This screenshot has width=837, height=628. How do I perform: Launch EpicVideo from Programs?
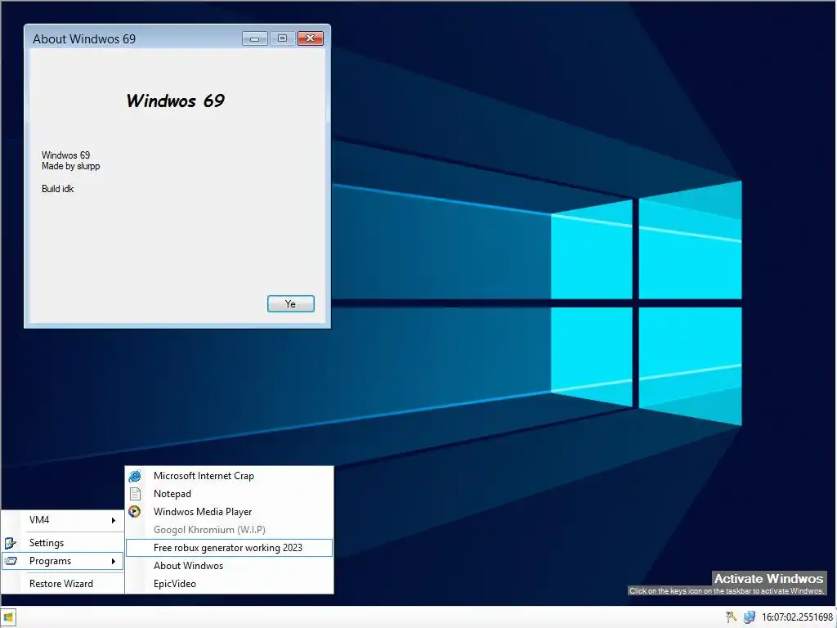(230, 584)
